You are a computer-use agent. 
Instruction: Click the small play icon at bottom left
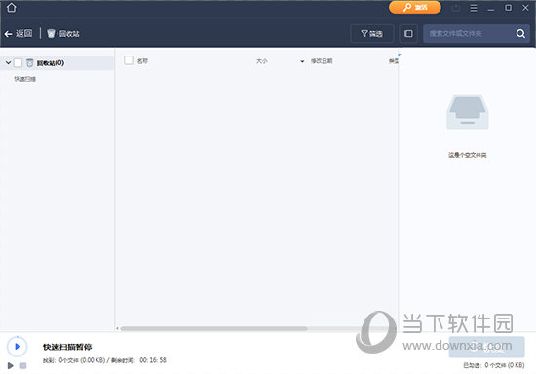click(11, 366)
